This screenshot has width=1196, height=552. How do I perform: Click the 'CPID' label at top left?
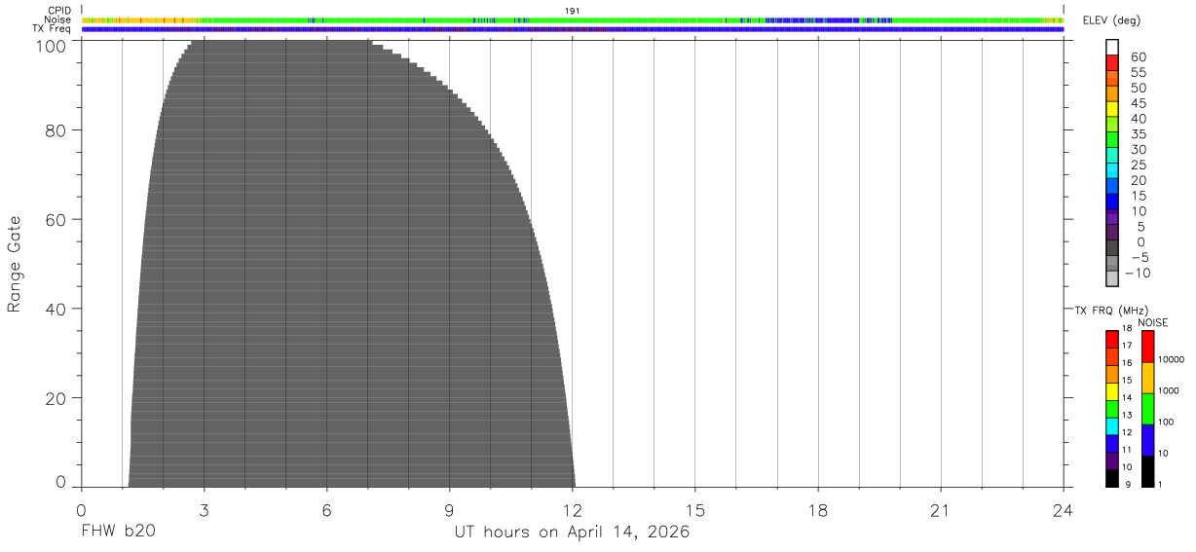click(60, 11)
